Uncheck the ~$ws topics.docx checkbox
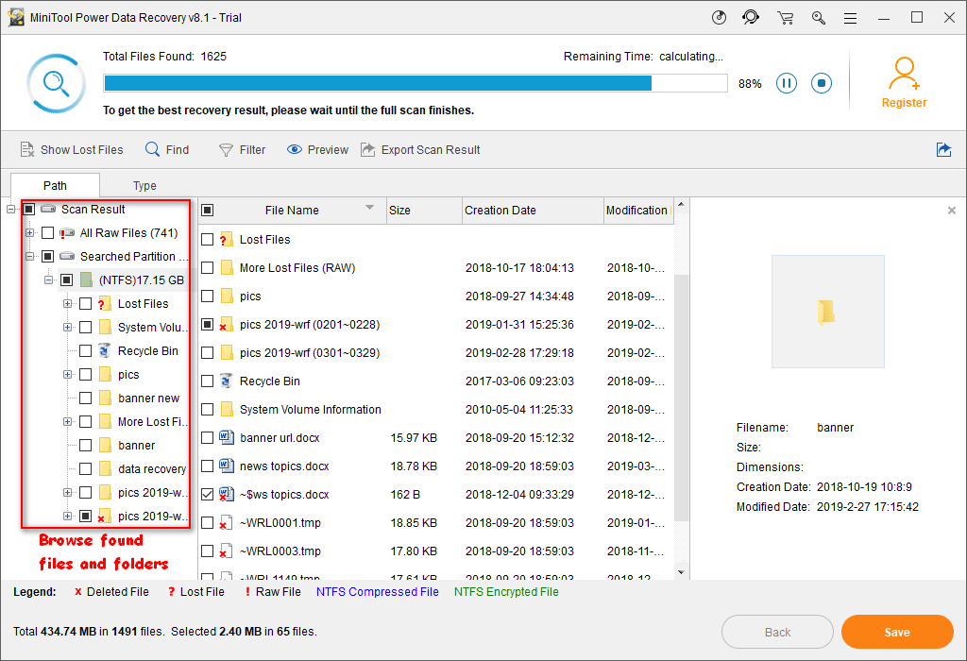 pos(208,495)
